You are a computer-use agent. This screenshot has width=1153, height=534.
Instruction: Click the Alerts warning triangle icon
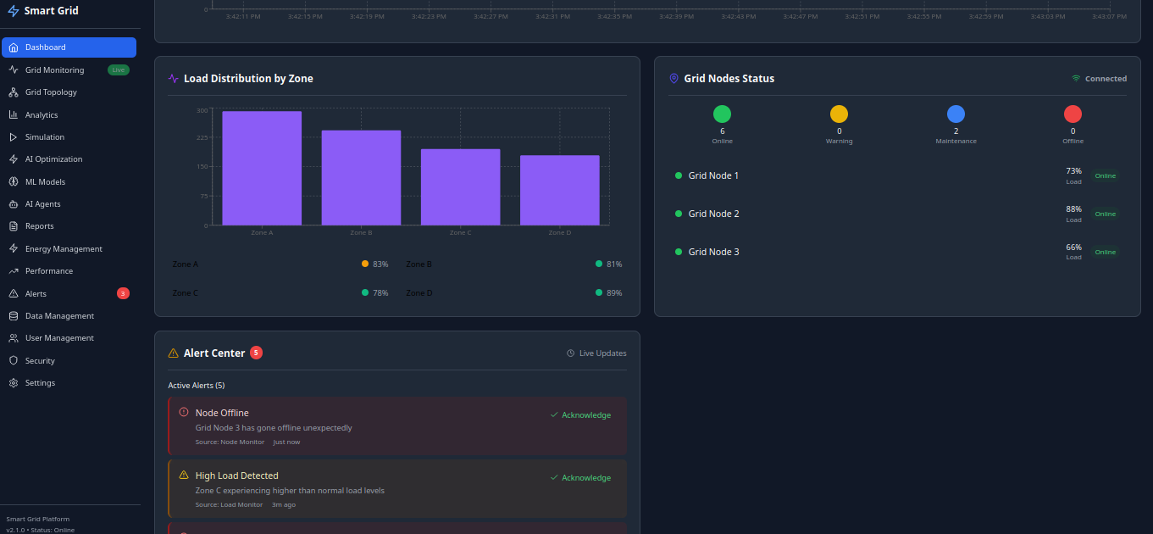coord(14,293)
